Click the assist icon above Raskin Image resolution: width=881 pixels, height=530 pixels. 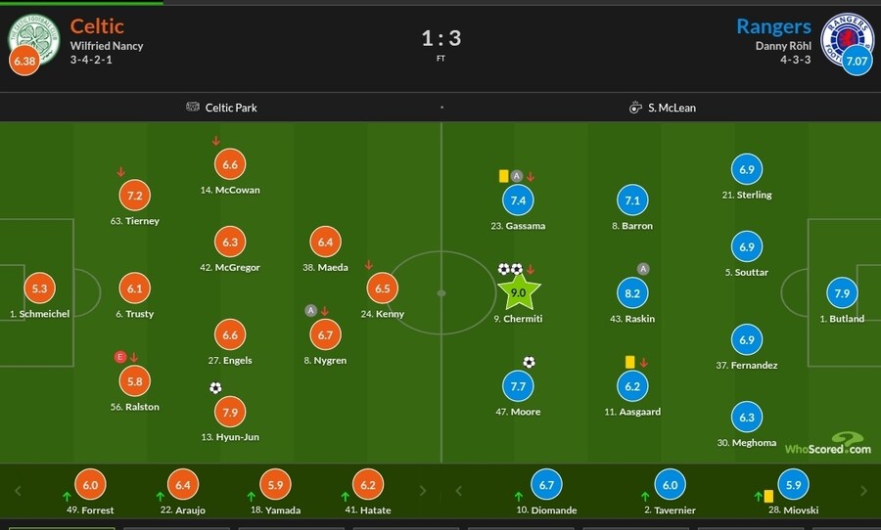click(x=643, y=269)
